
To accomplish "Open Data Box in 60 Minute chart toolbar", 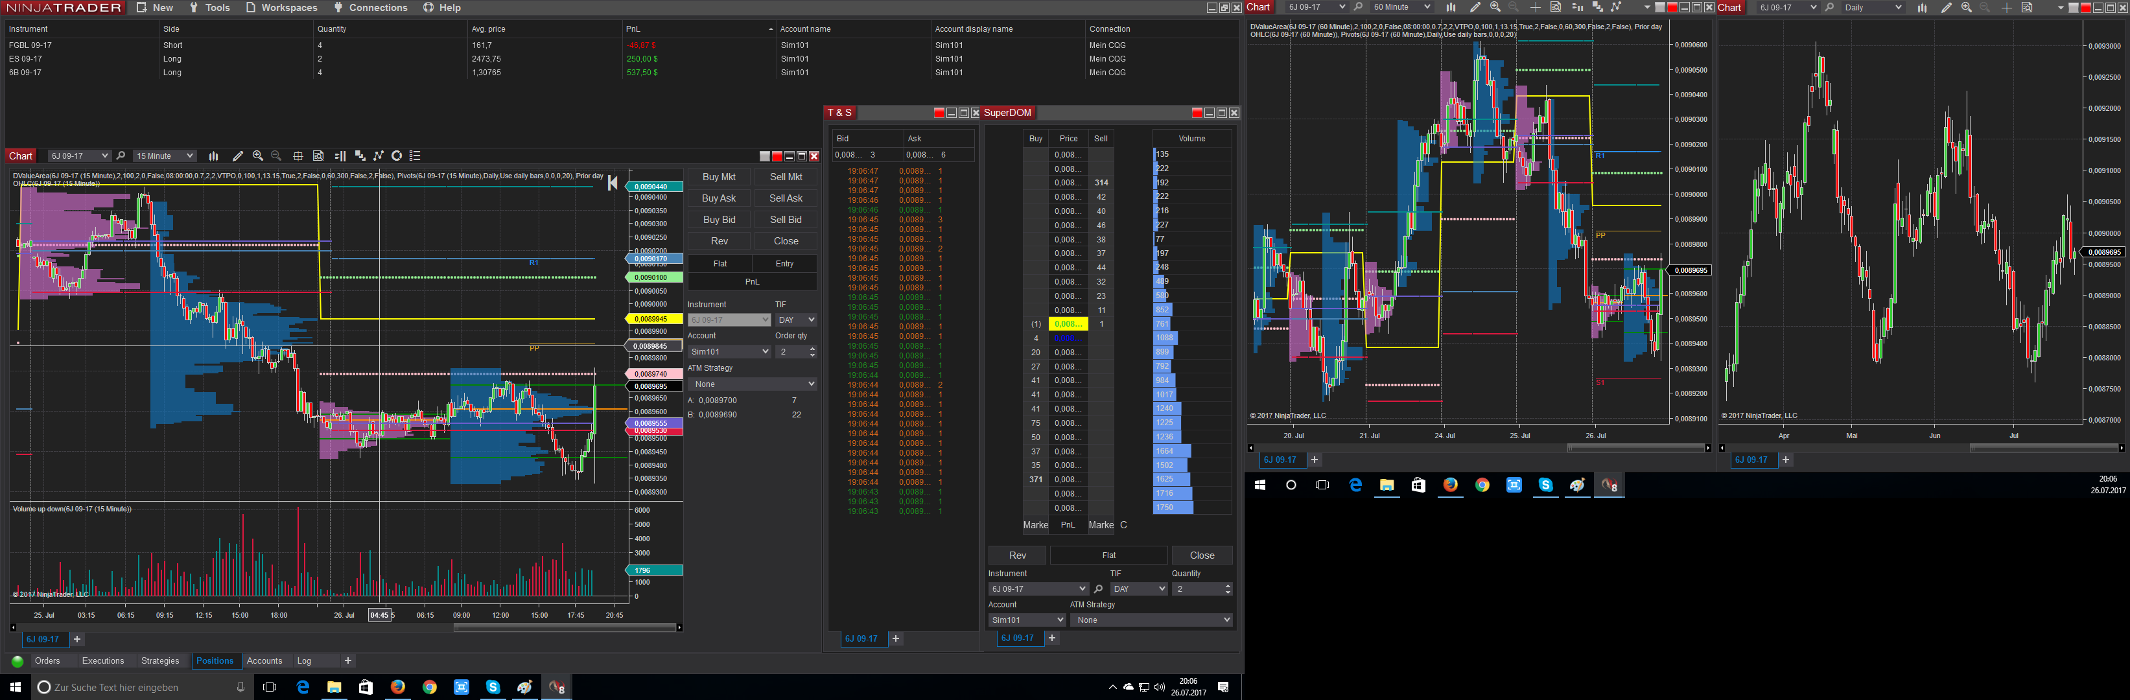I will coord(1555,6).
